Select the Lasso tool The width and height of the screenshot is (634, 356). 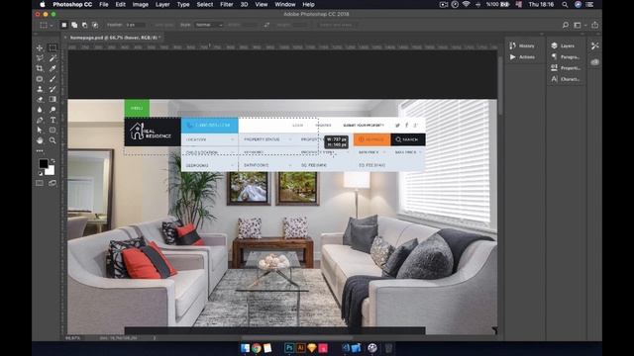[x=40, y=58]
